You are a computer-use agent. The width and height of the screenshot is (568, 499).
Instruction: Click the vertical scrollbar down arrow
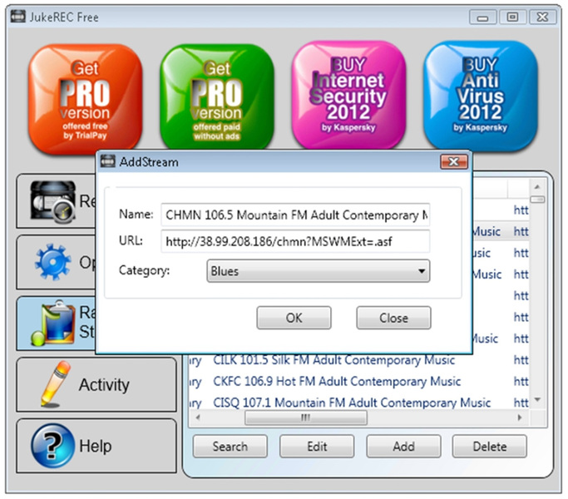click(x=537, y=399)
